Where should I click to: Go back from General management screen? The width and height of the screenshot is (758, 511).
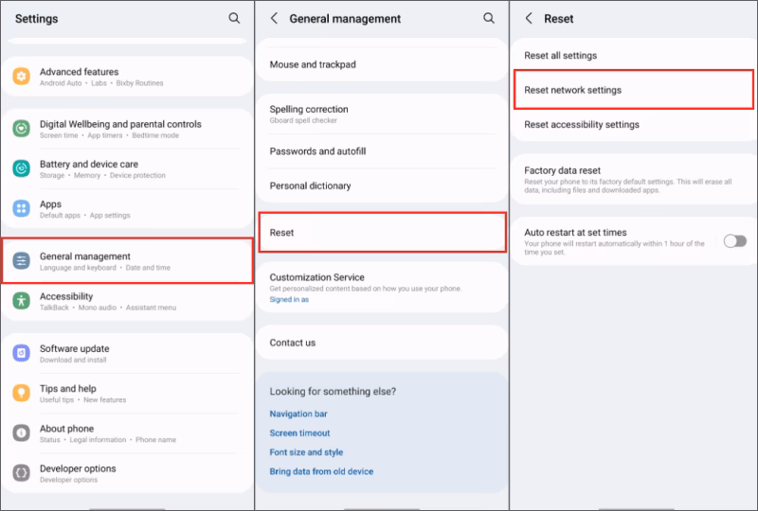point(274,19)
